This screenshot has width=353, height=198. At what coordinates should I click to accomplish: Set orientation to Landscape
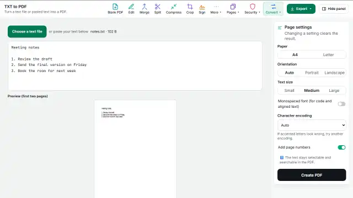coord(334,73)
